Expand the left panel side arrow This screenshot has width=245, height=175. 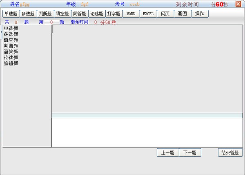(1, 32)
